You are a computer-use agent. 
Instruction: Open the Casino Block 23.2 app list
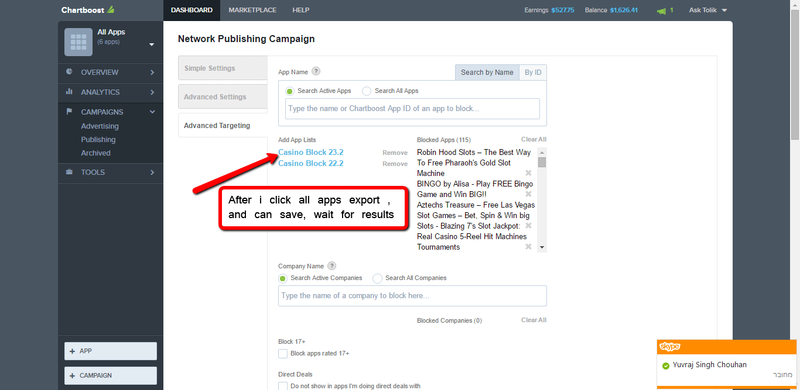[310, 153]
